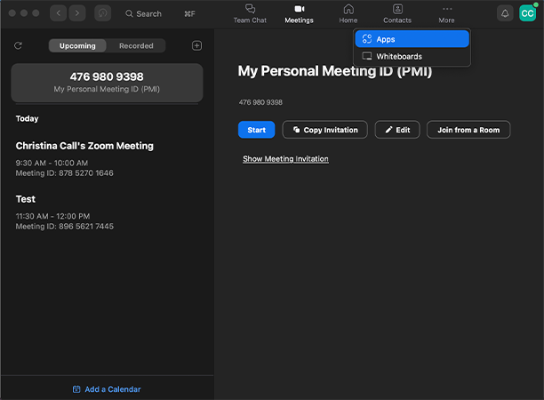This screenshot has height=400, width=544.
Task: Click the Search field
Action: pyautogui.click(x=160, y=14)
